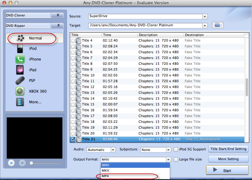Screen dimensions: 252x180
Task: Choose the green iPhone icon
Action: pyautogui.click(x=20, y=59)
